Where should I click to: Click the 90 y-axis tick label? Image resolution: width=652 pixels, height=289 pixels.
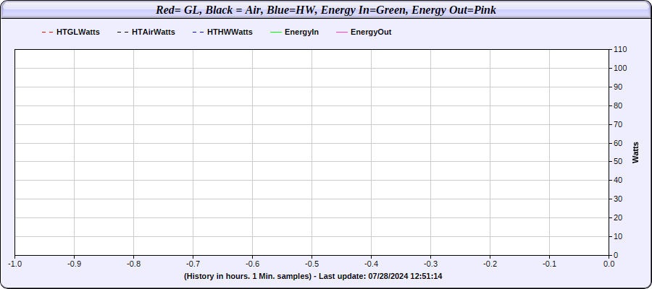(619, 87)
